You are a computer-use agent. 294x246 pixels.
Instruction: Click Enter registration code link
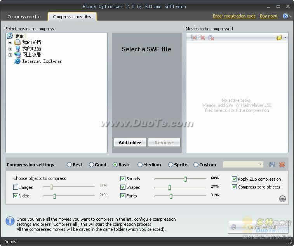point(234,16)
